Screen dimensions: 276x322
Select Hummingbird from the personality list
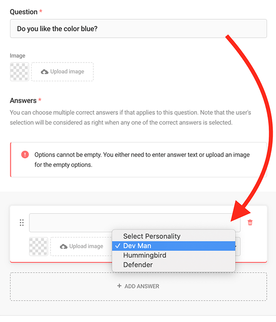144,255
